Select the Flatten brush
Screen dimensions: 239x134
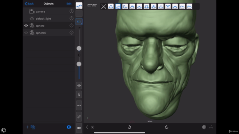tap(132, 7)
